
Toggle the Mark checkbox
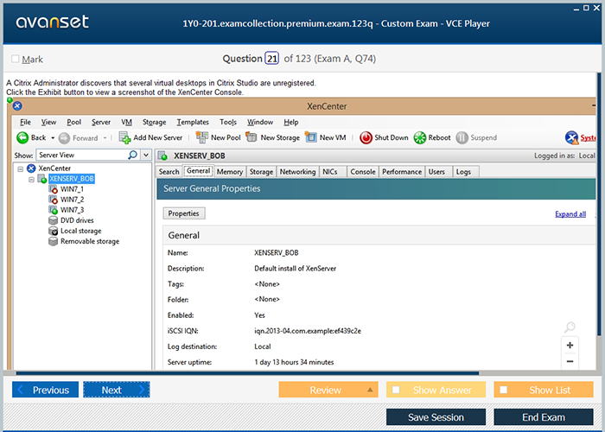[16, 59]
